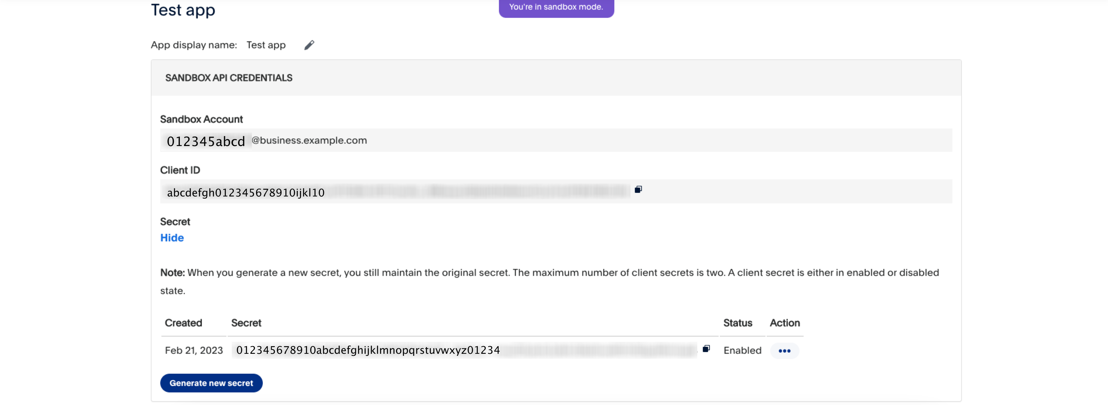Click the app display name value 'Test app'
1108x405 pixels.
click(x=266, y=45)
